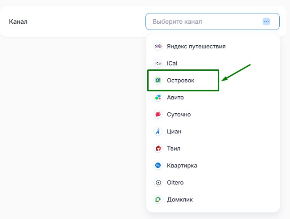The height and width of the screenshot is (219, 290).
Task: Choose Домклик channel option
Action: (x=180, y=199)
